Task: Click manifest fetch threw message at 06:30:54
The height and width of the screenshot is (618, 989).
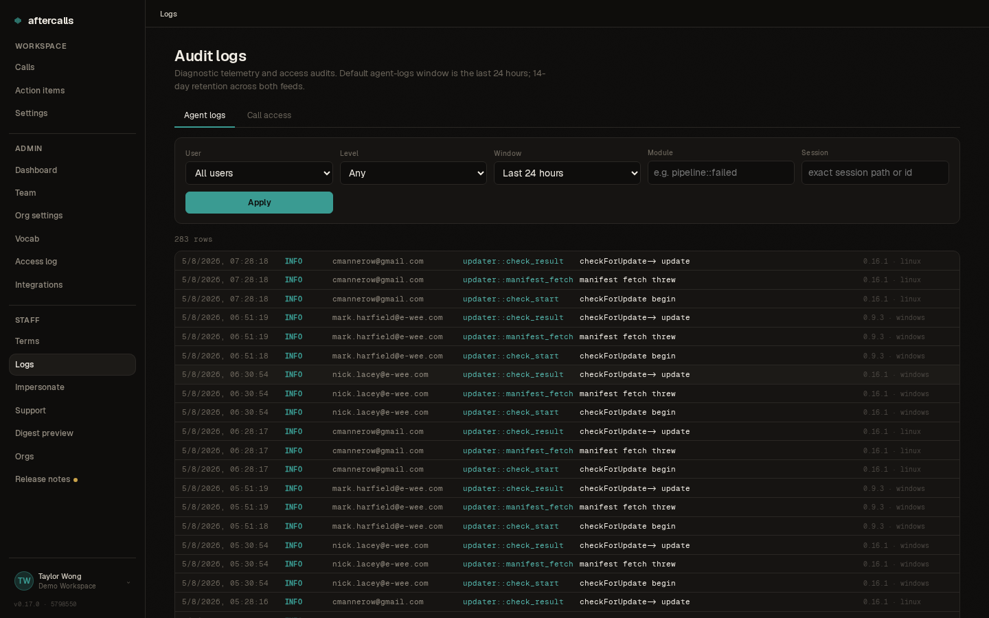Action: 628,394
